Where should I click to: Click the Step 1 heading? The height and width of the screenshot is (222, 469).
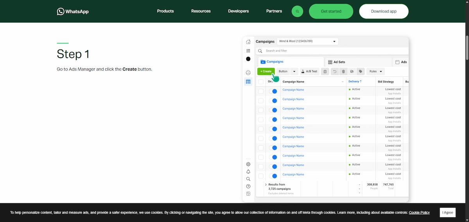[x=73, y=54]
